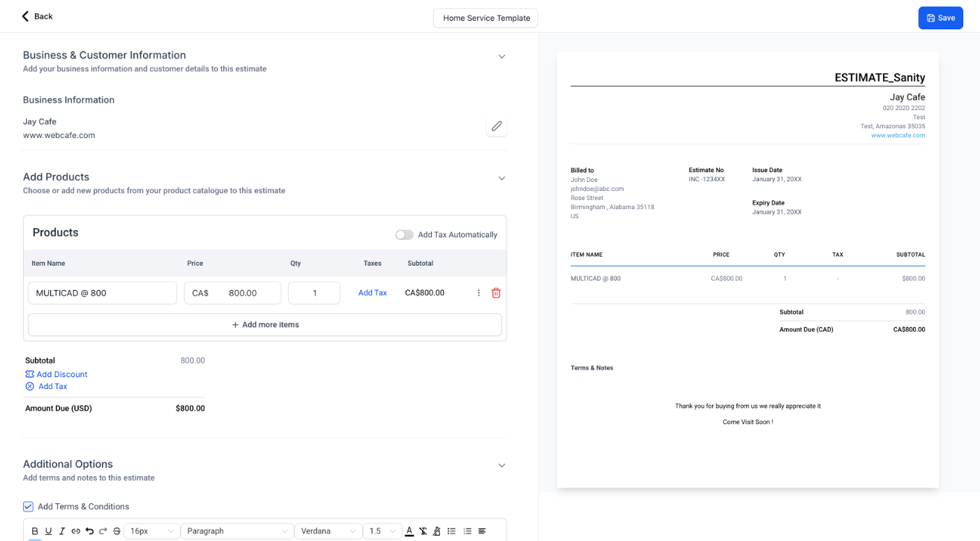Open the text color picker
Screen dimensions: 980x541
click(409, 531)
